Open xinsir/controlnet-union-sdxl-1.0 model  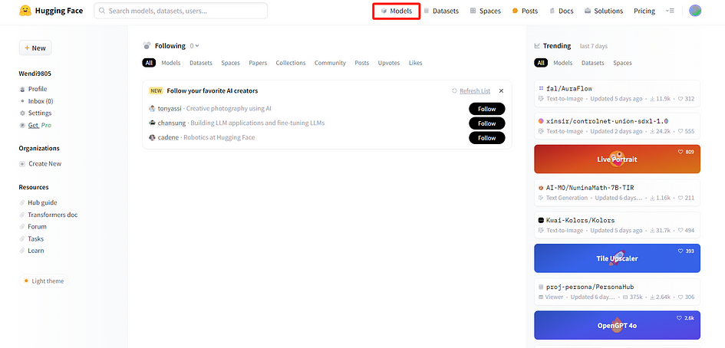click(618, 126)
